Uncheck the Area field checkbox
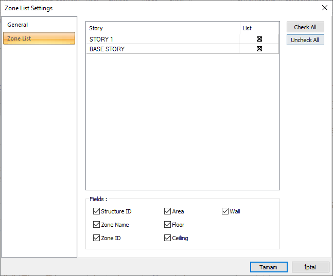Image resolution: width=333 pixels, height=276 pixels. click(168, 211)
